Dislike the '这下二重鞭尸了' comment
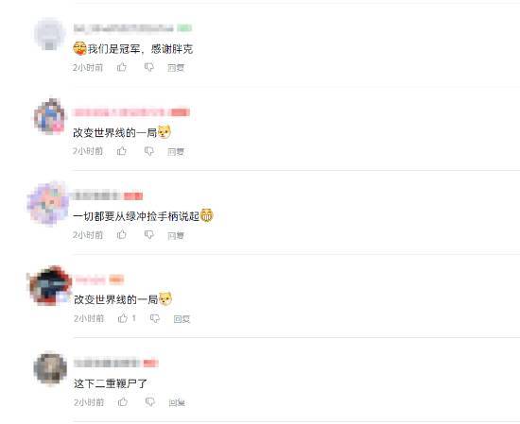Screen dimensions: 520x424 [x=150, y=402]
